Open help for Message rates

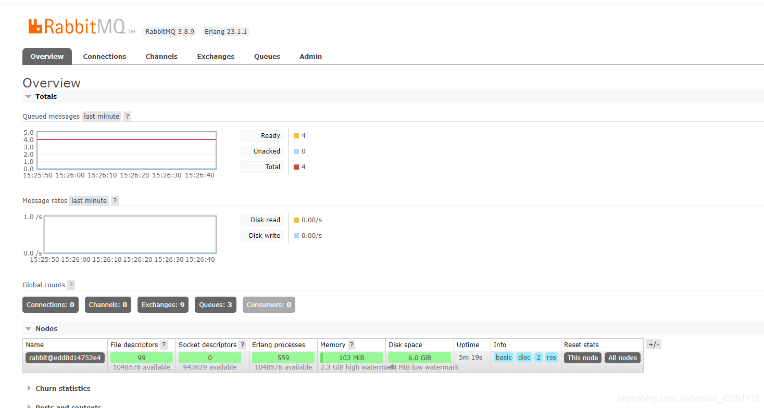tap(115, 201)
